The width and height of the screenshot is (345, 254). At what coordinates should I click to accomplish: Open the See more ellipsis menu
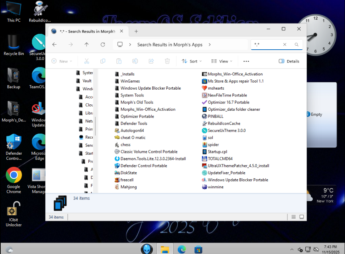[x=246, y=61]
